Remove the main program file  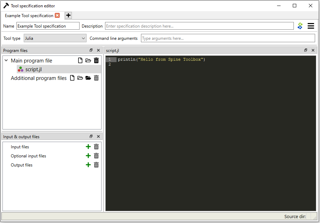click(x=96, y=60)
